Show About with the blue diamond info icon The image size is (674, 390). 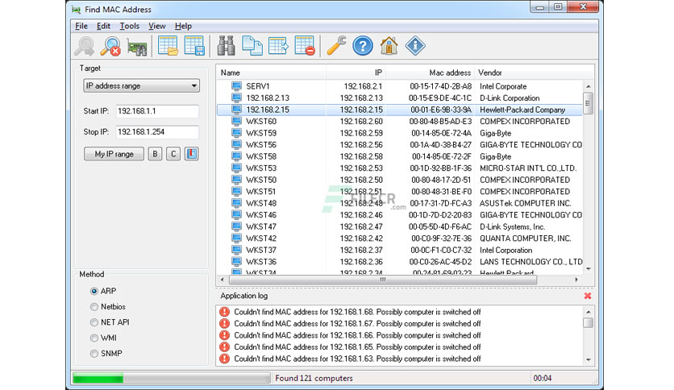pyautogui.click(x=415, y=46)
